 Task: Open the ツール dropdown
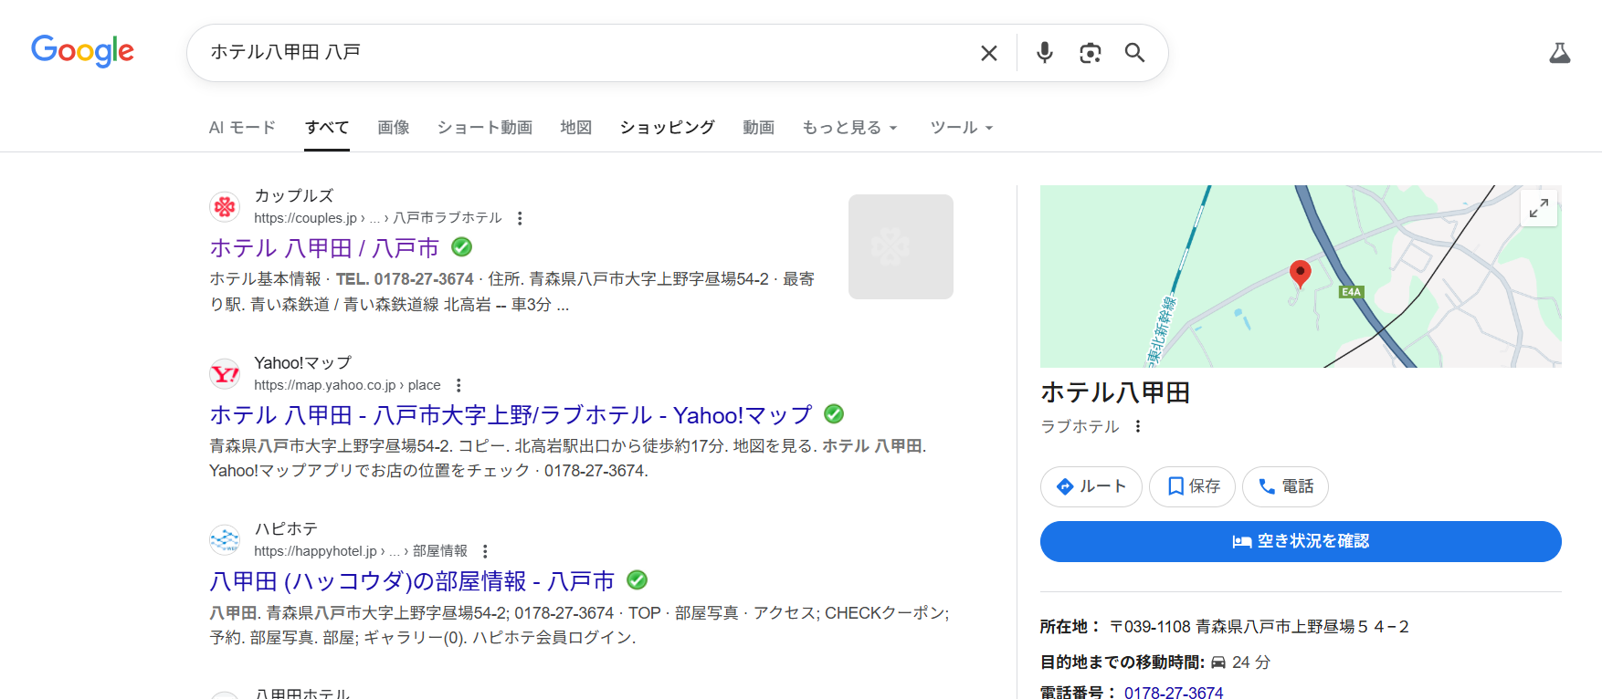click(961, 128)
